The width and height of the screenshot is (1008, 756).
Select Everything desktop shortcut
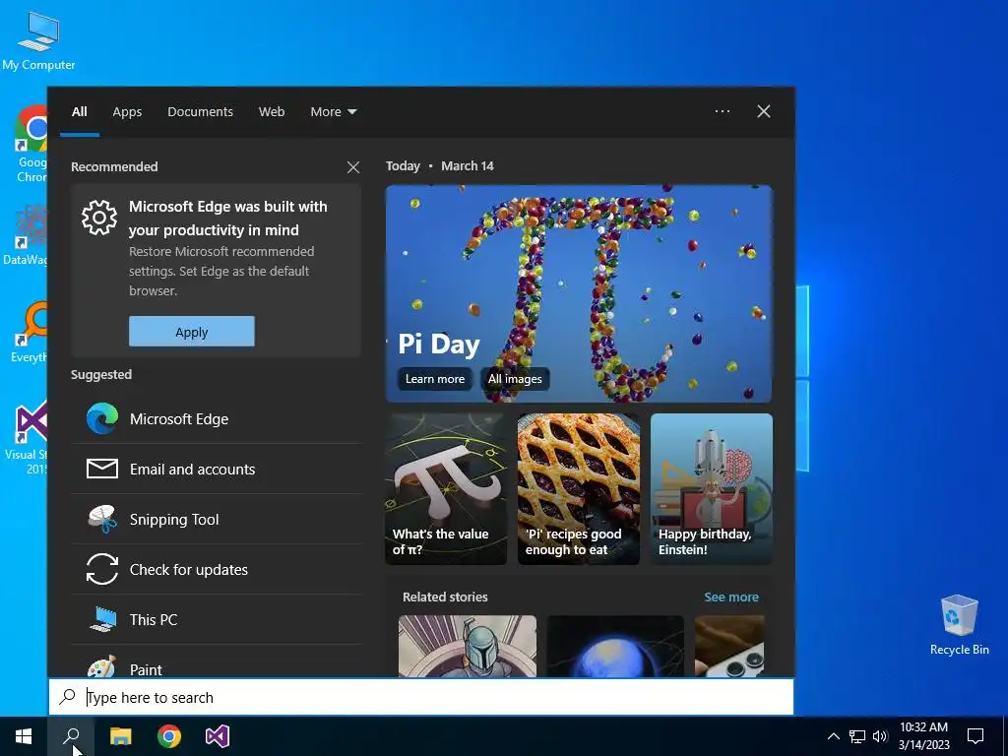(29, 332)
